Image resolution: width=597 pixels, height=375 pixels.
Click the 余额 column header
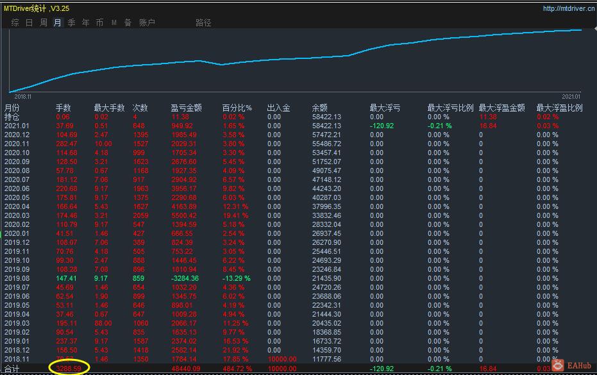coord(320,108)
